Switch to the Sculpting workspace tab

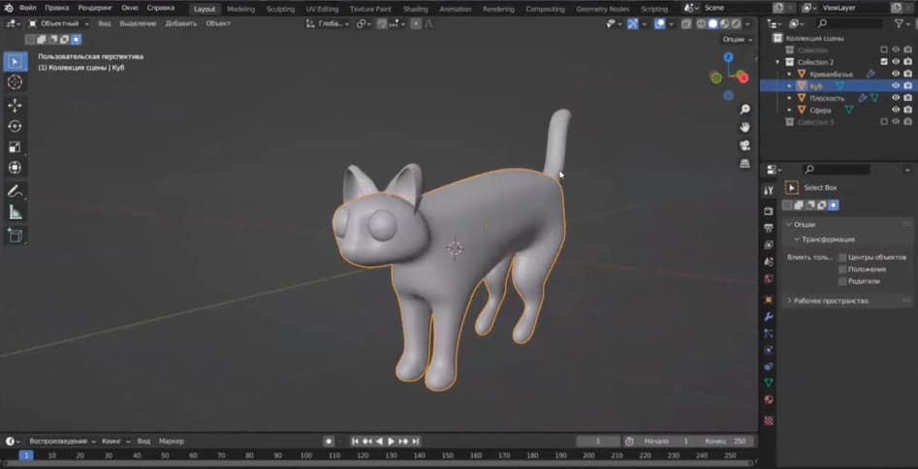280,9
